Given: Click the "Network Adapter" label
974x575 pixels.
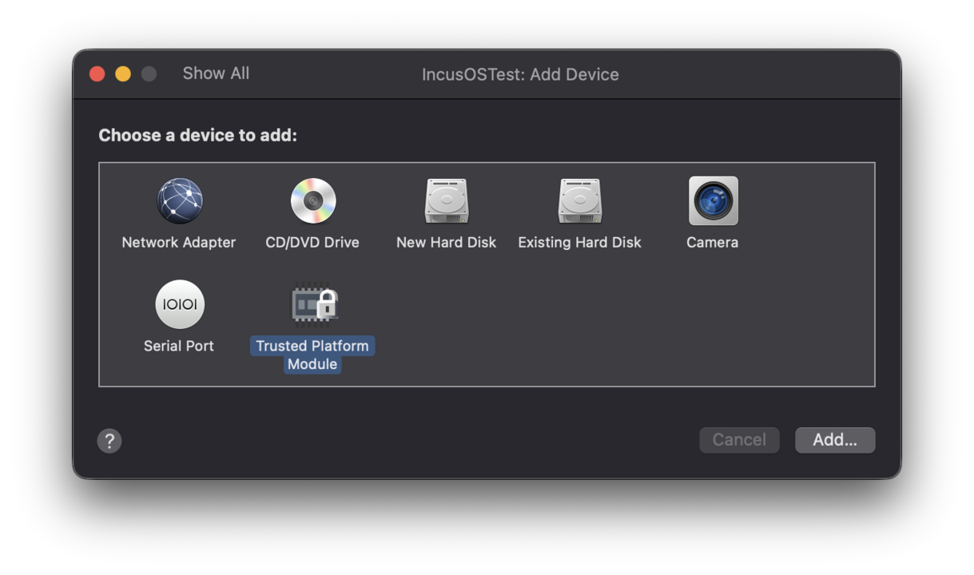Looking at the screenshot, I should 179,242.
